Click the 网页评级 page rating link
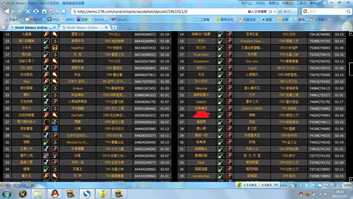The image size is (353, 199). tap(24, 185)
